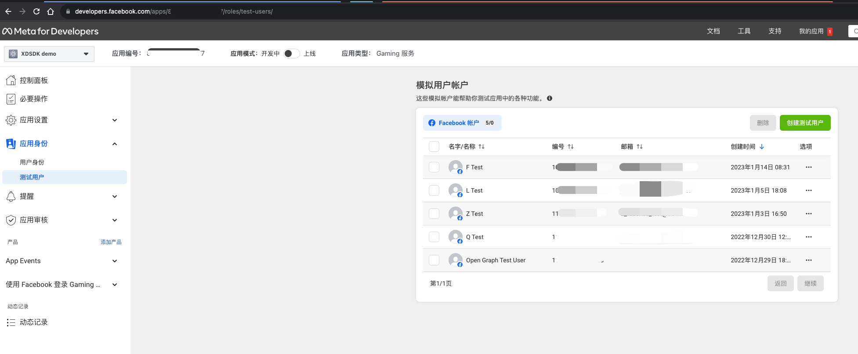
Task: Expand the 提醒 section chevron
Action: [115, 197]
